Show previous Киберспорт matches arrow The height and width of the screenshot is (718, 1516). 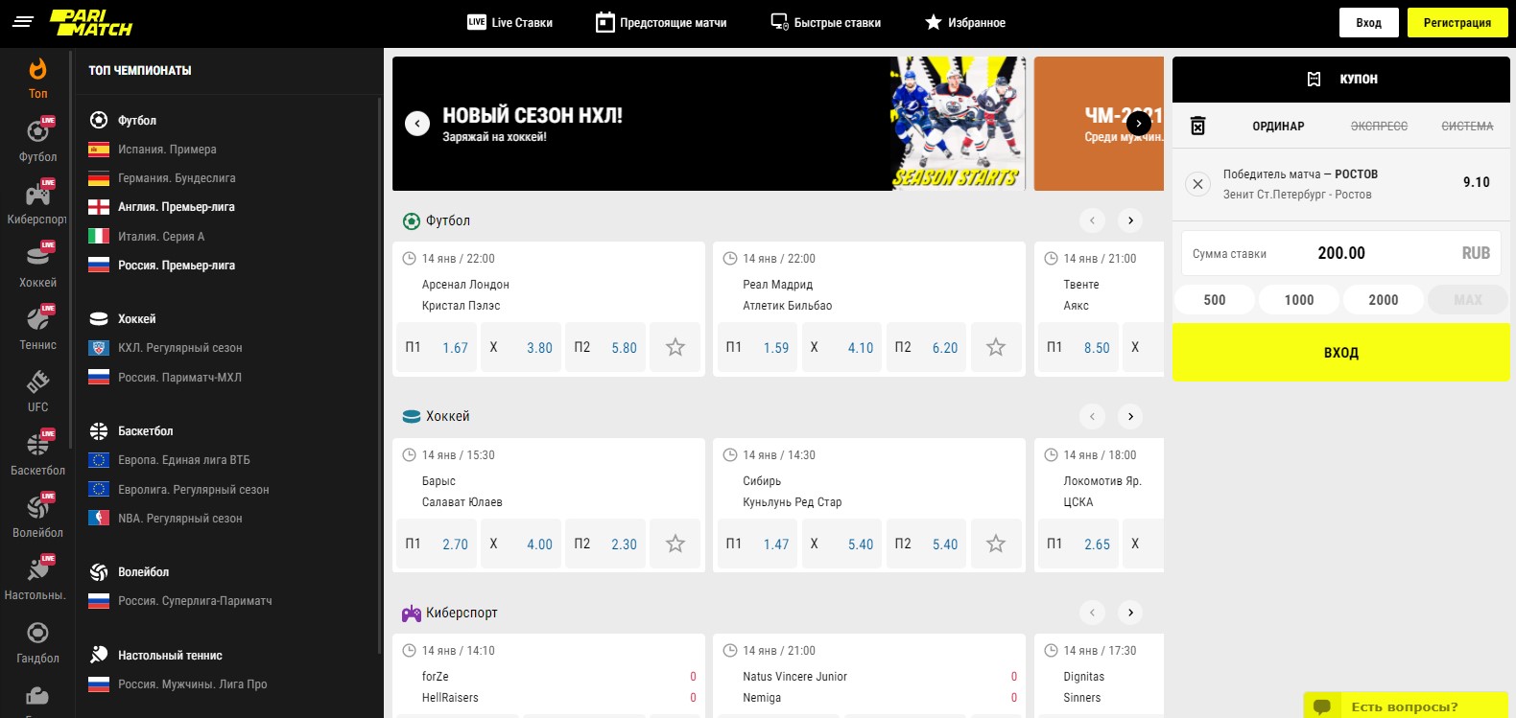click(1092, 613)
